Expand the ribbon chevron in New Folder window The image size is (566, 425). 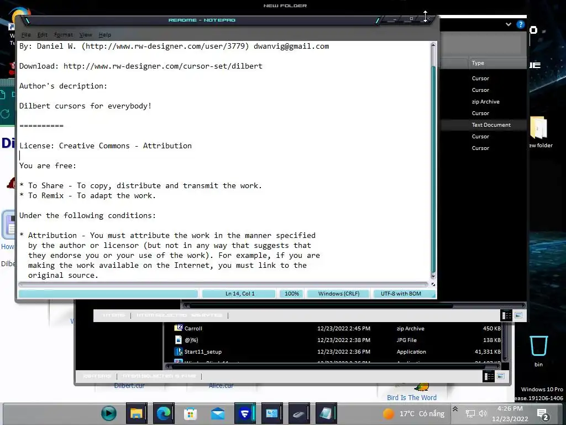pyautogui.click(x=509, y=24)
